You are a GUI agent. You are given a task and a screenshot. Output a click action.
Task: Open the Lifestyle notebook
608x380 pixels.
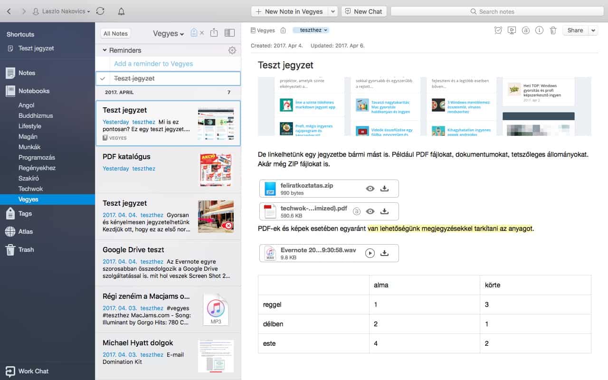[x=30, y=126]
